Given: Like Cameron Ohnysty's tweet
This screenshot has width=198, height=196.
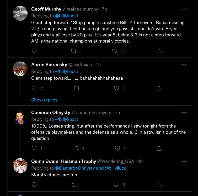Looking at the screenshot, I should coord(117,148).
